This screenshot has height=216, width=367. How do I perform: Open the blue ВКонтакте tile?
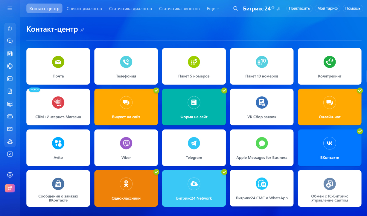point(330,148)
